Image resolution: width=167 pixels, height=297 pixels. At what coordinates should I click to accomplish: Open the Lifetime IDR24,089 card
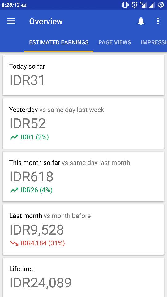pos(83,277)
